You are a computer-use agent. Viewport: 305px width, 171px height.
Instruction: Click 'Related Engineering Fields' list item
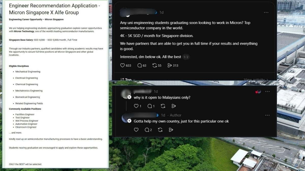pos(29,103)
